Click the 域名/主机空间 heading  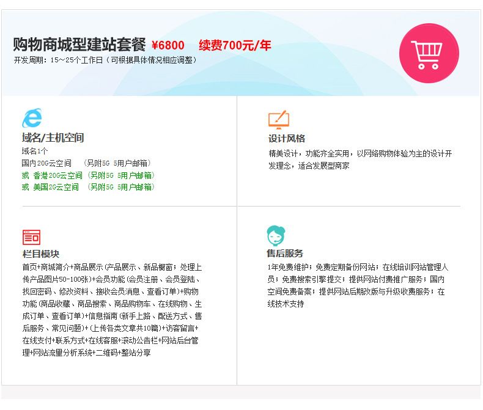click(x=53, y=138)
